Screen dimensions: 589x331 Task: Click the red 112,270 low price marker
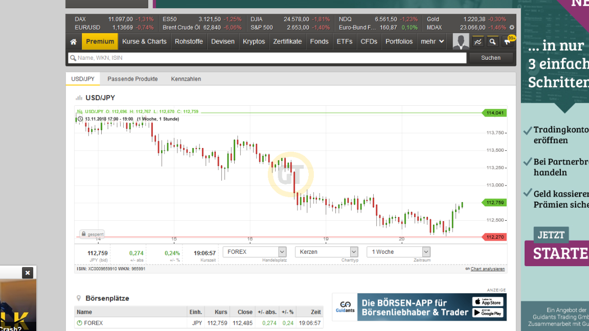(x=494, y=237)
